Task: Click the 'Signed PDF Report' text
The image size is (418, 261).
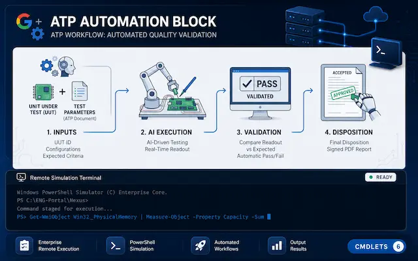Action: [x=349, y=149]
